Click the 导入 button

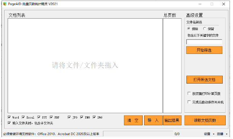[153, 120]
